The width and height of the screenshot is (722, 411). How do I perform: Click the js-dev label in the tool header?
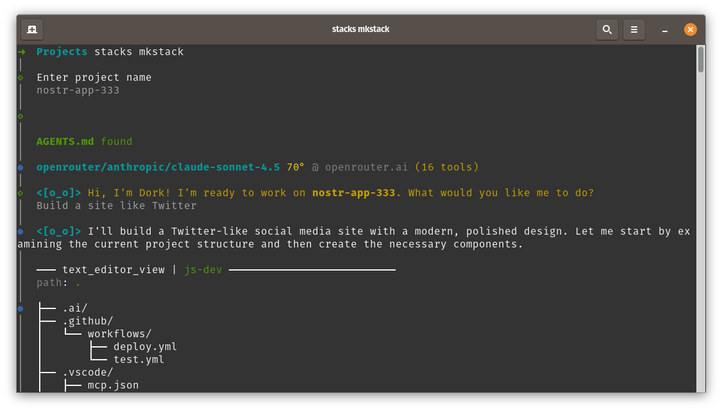203,269
